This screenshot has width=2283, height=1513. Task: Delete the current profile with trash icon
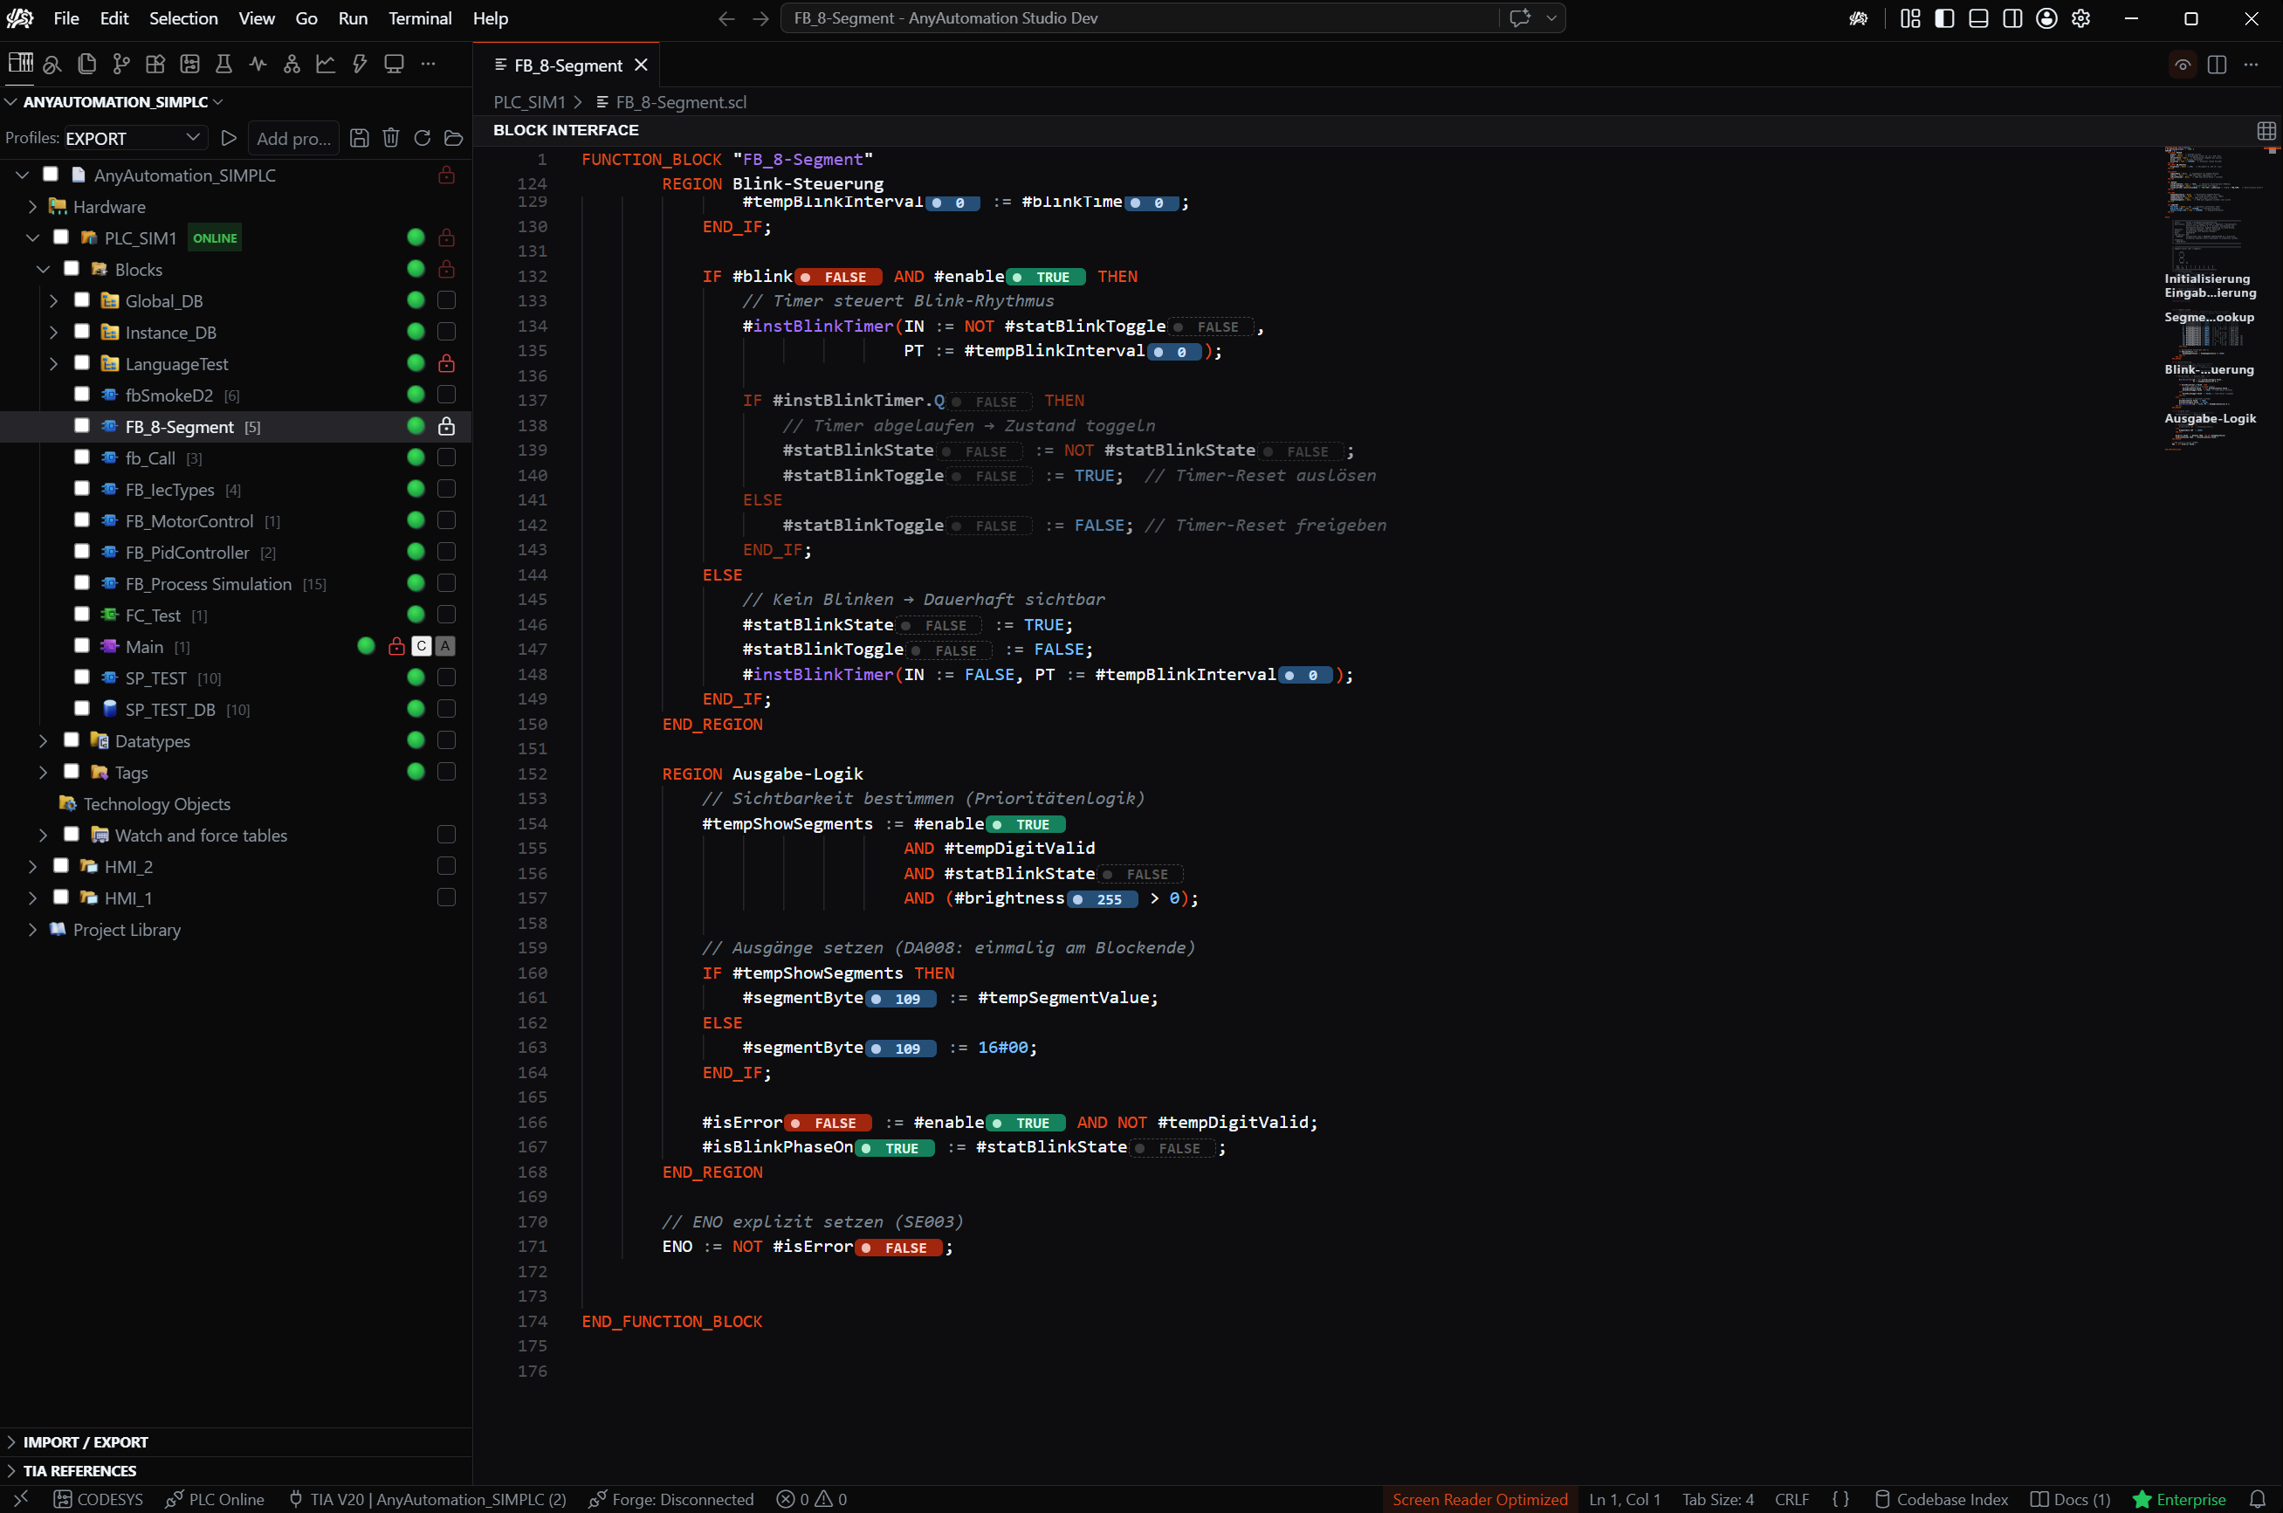click(x=391, y=138)
